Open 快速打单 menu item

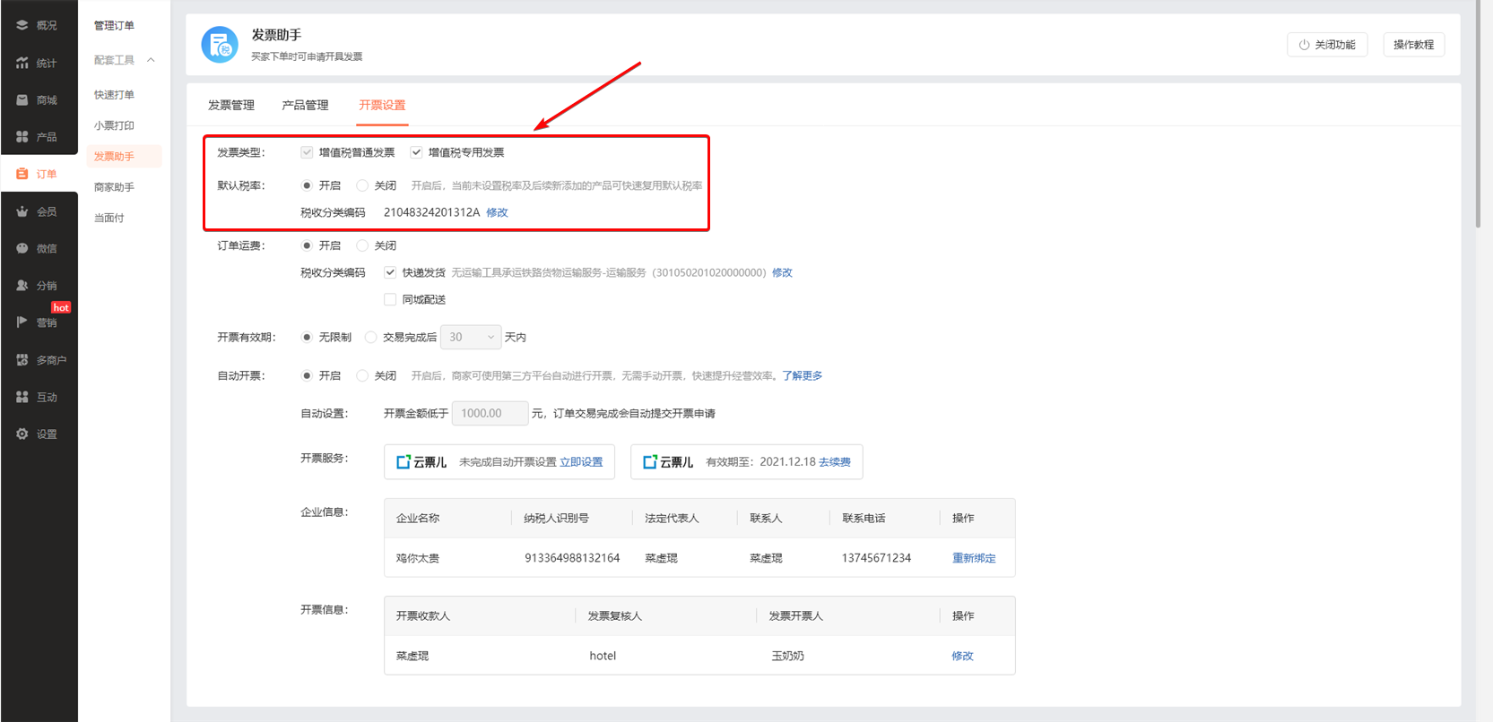pos(114,95)
